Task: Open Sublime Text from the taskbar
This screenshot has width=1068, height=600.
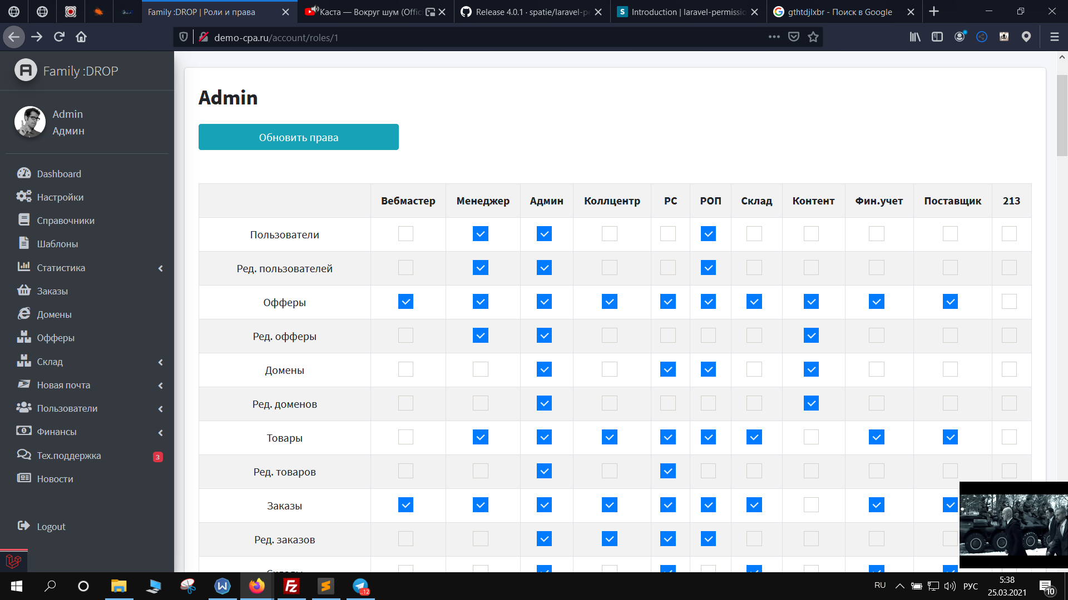Action: [x=326, y=586]
